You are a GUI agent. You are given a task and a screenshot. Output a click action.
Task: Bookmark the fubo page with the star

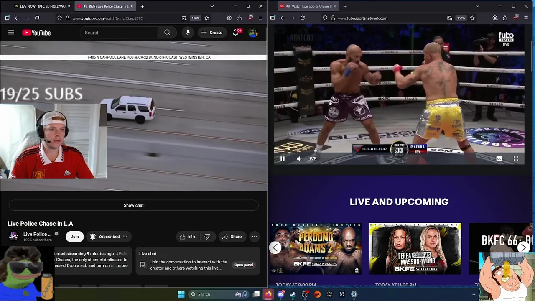pyautogui.click(x=472, y=18)
